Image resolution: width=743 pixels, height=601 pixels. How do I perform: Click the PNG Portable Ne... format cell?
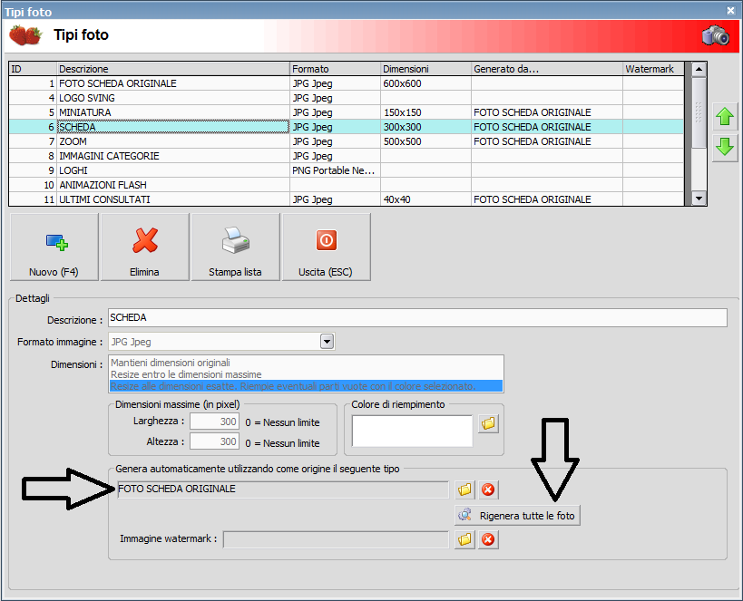(335, 170)
